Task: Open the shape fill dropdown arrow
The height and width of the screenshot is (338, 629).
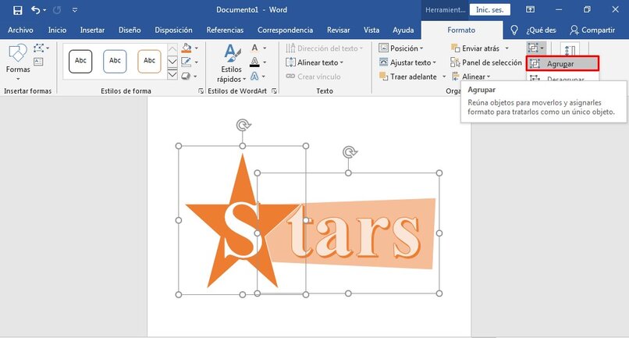Action: pyautogui.click(x=197, y=48)
